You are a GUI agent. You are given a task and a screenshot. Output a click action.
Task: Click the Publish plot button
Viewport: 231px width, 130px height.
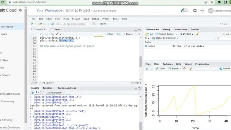(225, 69)
